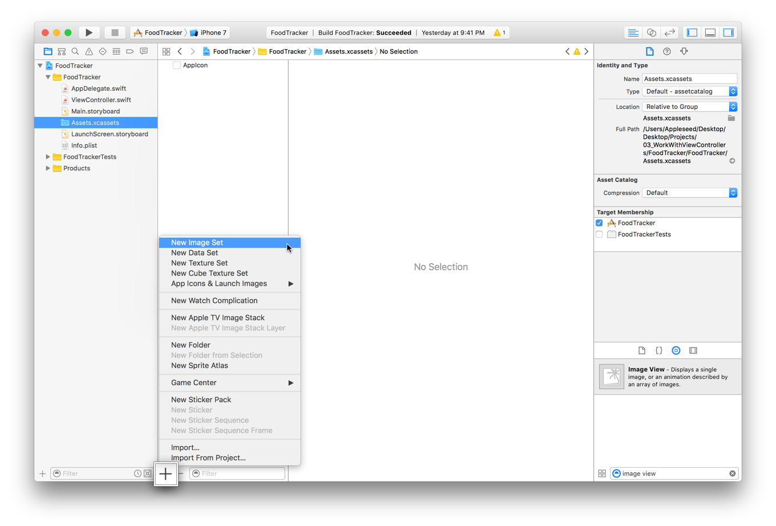
Task: Select the iPhone 7 run destination
Action: pos(208,33)
